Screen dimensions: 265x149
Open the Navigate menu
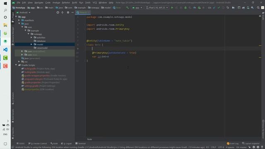tap(39, 3)
